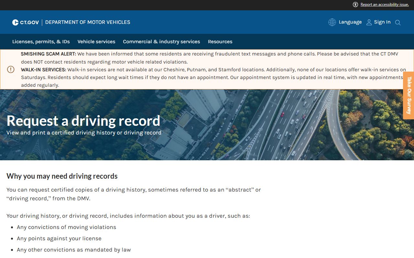
Task: Click the Take Our Survey tab
Action: click(409, 95)
